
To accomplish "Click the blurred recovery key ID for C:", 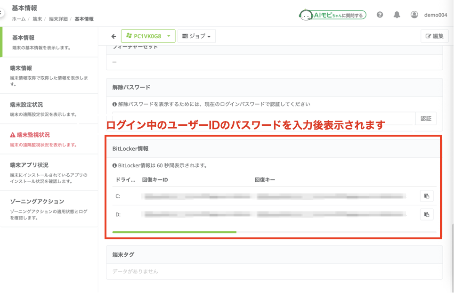I will click(x=197, y=196).
